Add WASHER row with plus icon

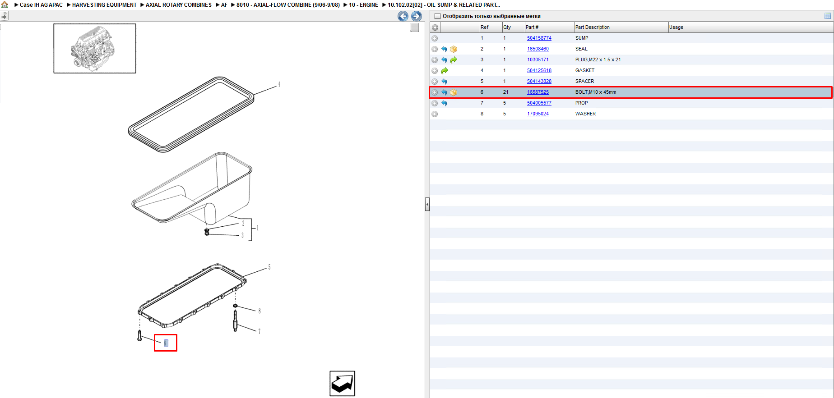click(435, 114)
